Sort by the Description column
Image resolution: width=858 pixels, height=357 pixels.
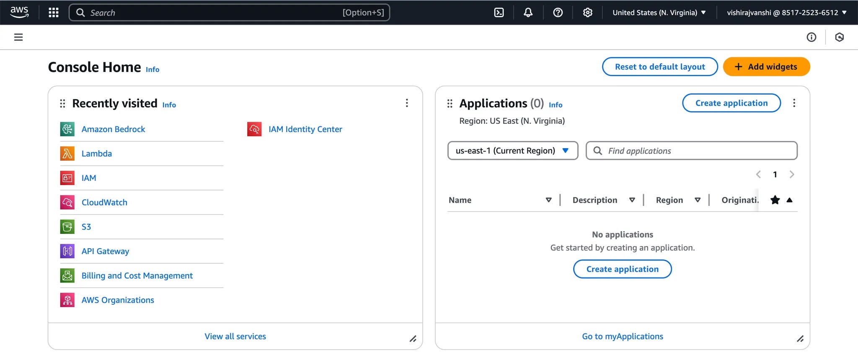pos(632,200)
